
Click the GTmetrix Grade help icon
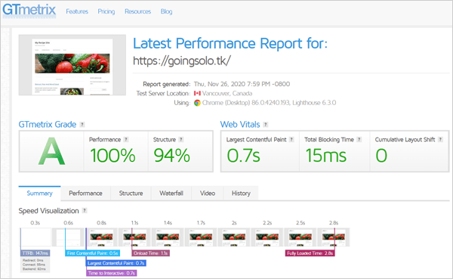pyautogui.click(x=82, y=125)
